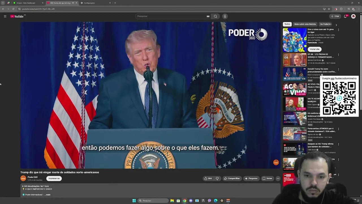Image resolution: width=362 pixels, height=204 pixels.
Task: Click the Pixbet roulette ad thumbnail
Action: [295, 40]
